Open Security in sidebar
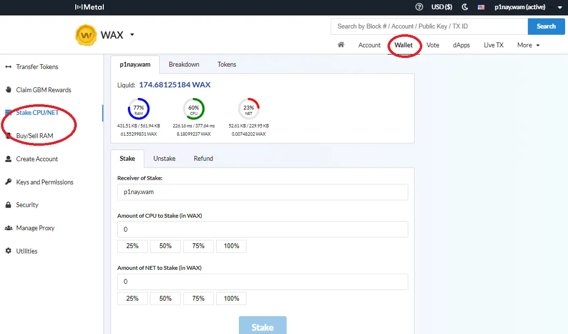Image resolution: width=568 pixels, height=334 pixels. point(27,205)
